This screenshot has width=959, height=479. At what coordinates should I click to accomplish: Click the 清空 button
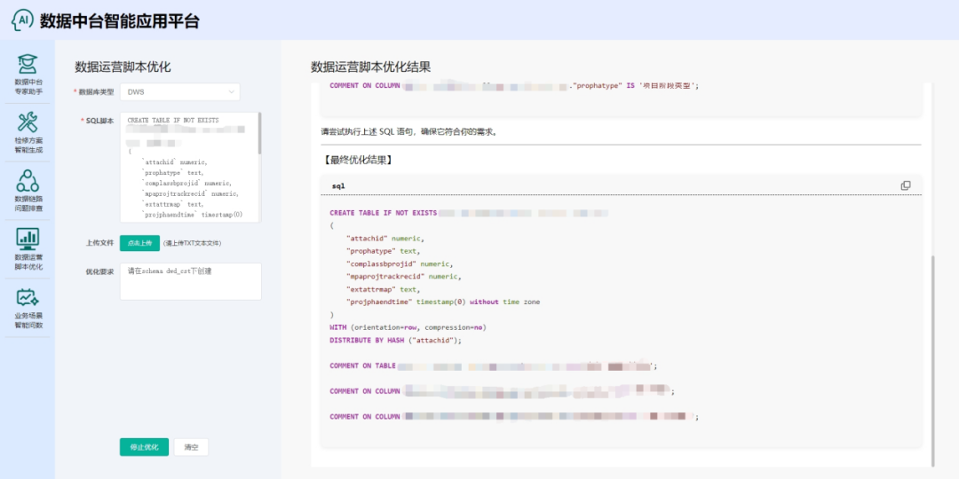click(191, 447)
